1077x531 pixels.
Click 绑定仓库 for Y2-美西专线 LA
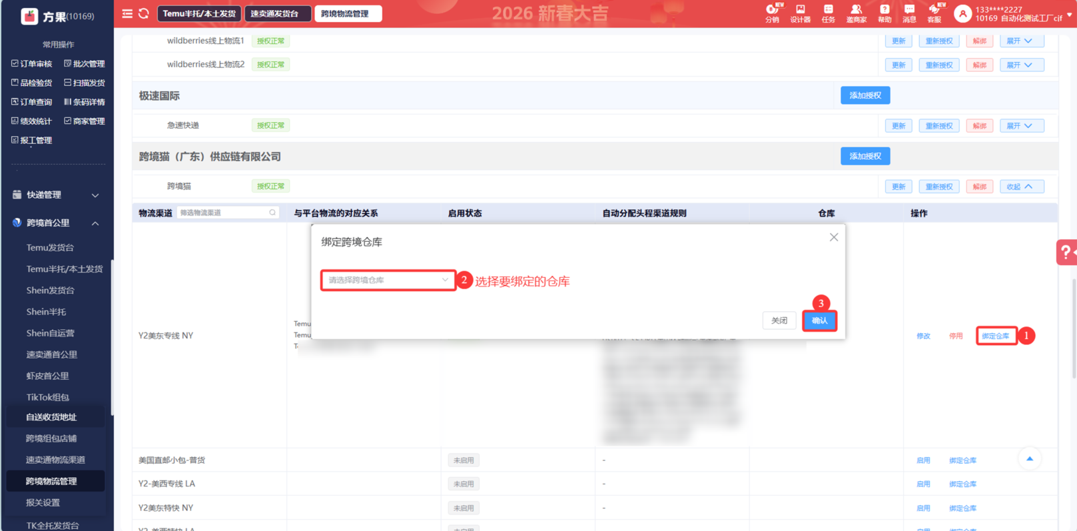[x=963, y=484]
